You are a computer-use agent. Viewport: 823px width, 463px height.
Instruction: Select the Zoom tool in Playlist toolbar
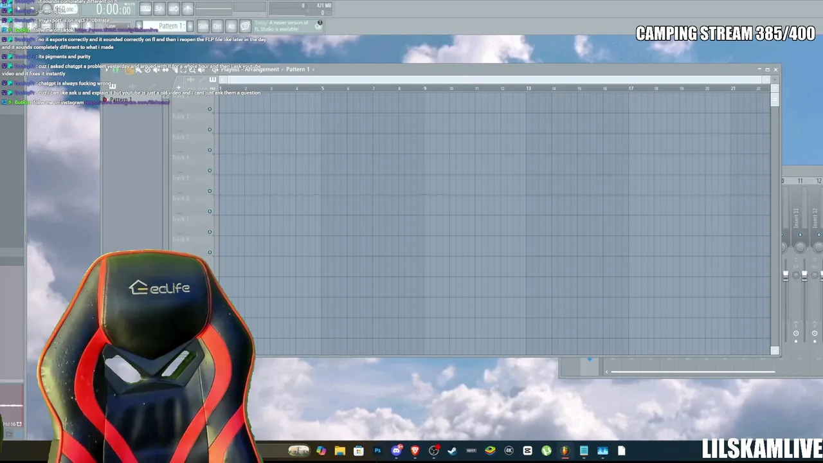coord(194,69)
